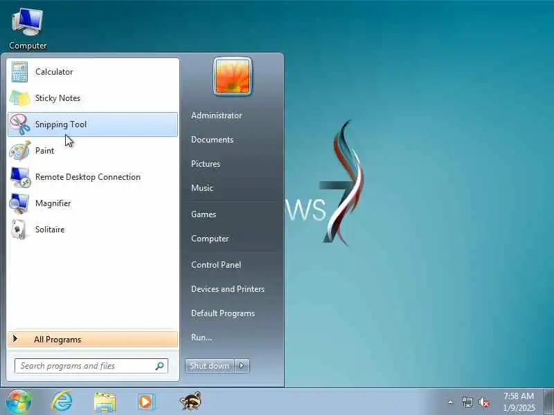Viewport: 554px width, 415px height.
Task: Expand All Programs list
Action: click(x=93, y=339)
